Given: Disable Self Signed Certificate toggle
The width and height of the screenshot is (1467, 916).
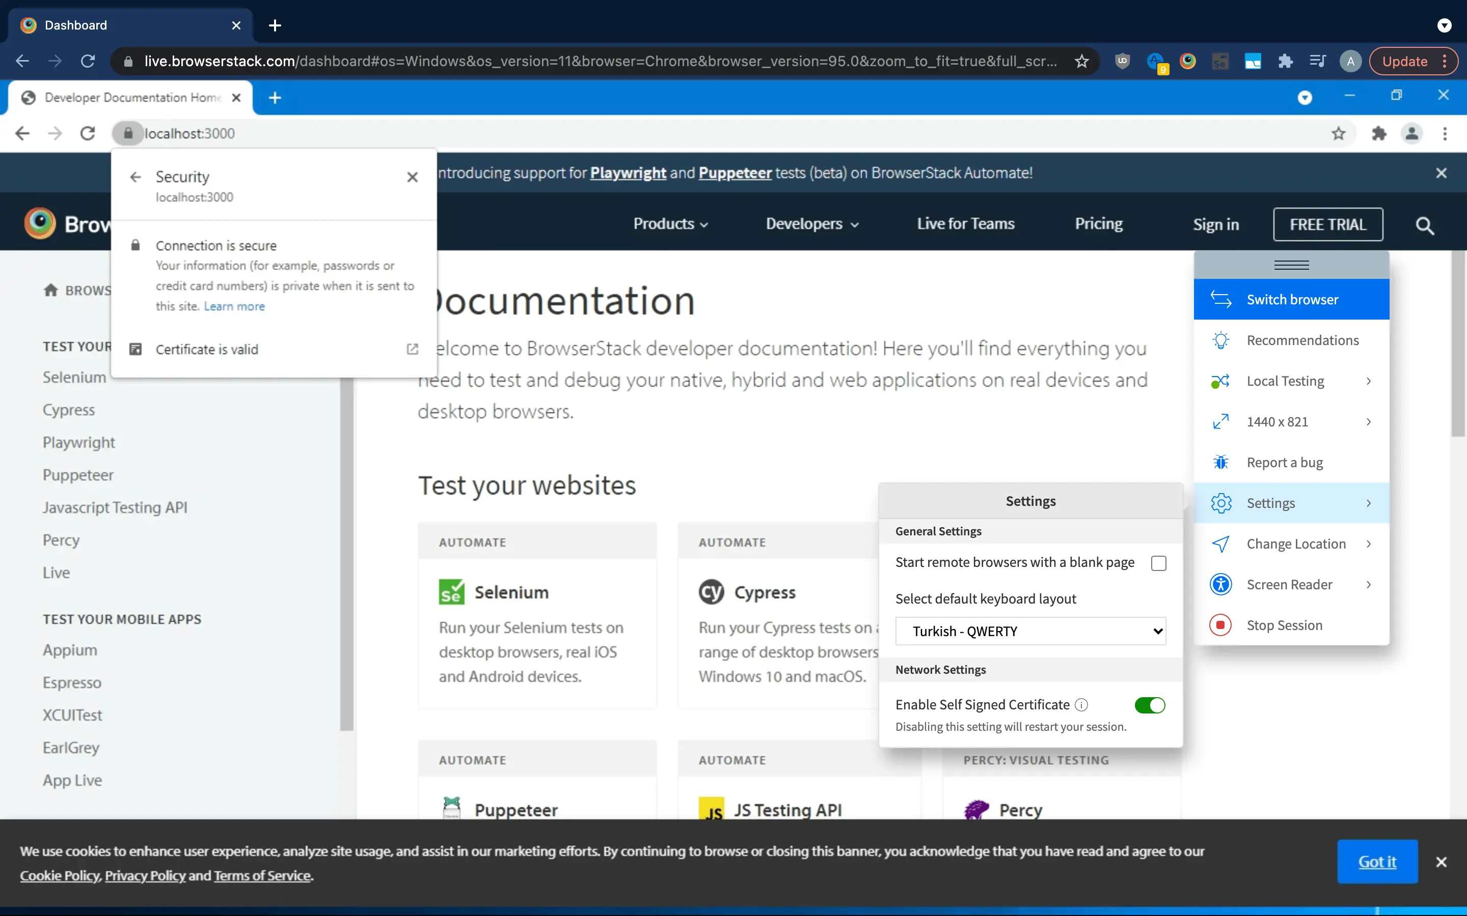Looking at the screenshot, I should [1149, 705].
